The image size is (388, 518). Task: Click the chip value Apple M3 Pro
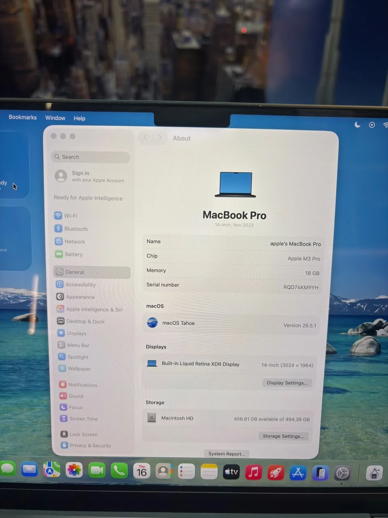pos(304,259)
